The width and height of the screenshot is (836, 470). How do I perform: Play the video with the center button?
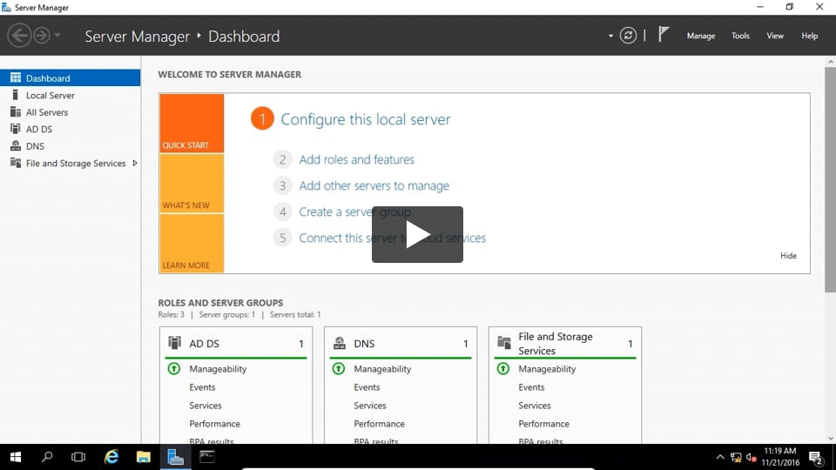(x=417, y=234)
